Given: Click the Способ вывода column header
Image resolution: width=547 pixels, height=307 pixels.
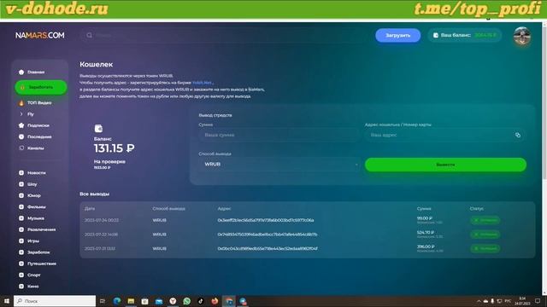Looking at the screenshot, I should [169, 208].
